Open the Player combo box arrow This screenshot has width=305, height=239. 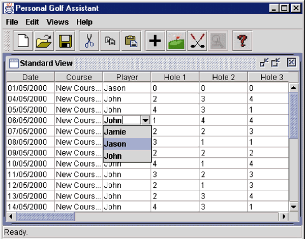pyautogui.click(x=146, y=120)
